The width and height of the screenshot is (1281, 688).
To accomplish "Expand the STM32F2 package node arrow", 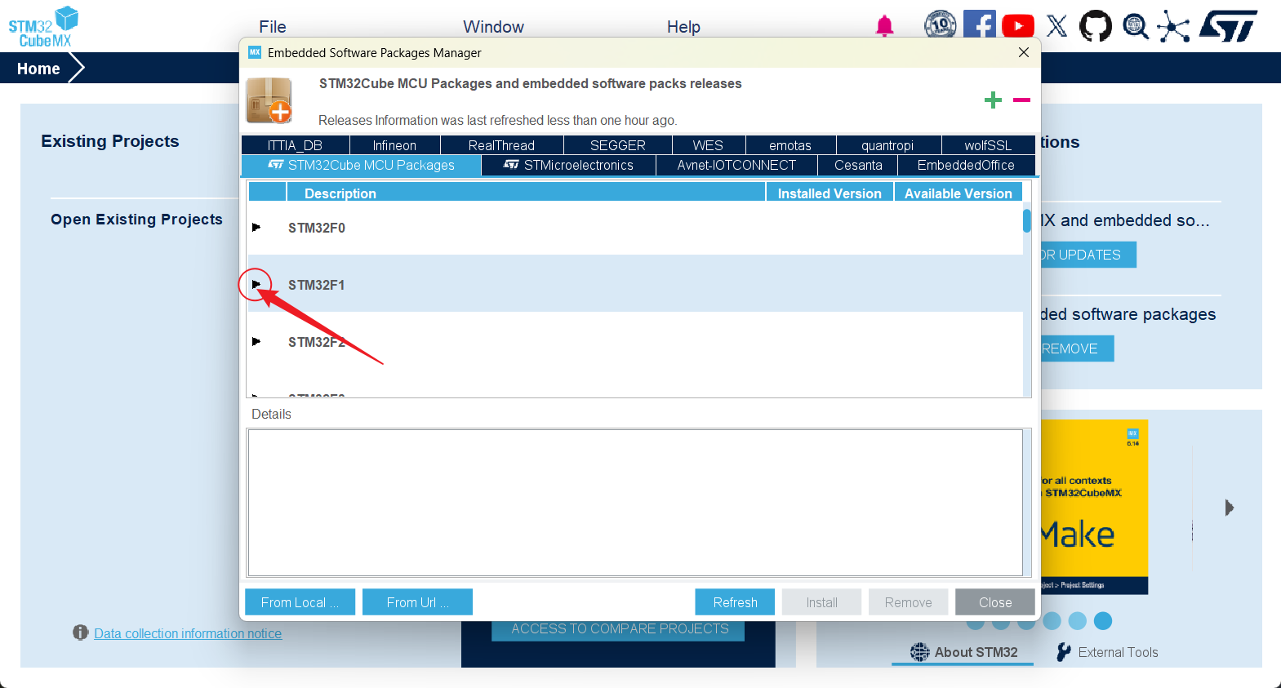I will [256, 341].
